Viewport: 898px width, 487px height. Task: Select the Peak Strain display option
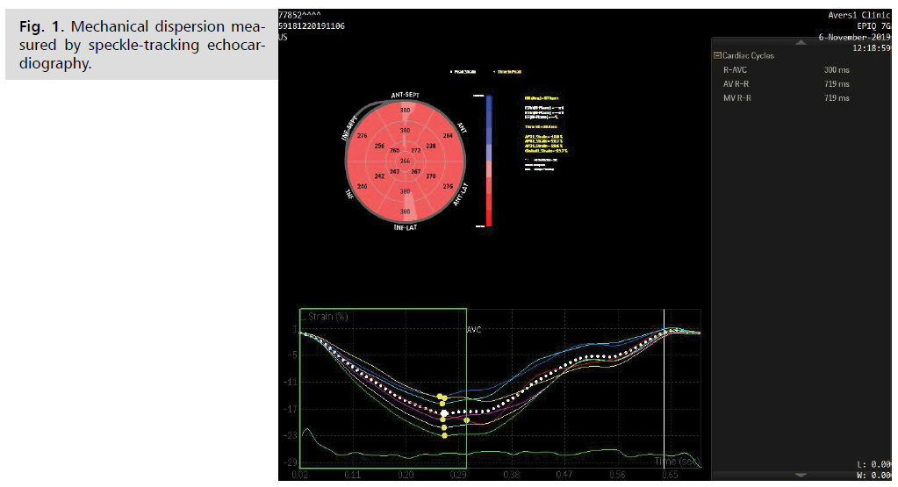pos(465,72)
